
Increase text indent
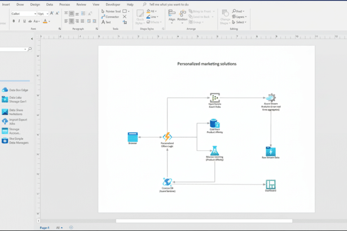(x=94, y=21)
